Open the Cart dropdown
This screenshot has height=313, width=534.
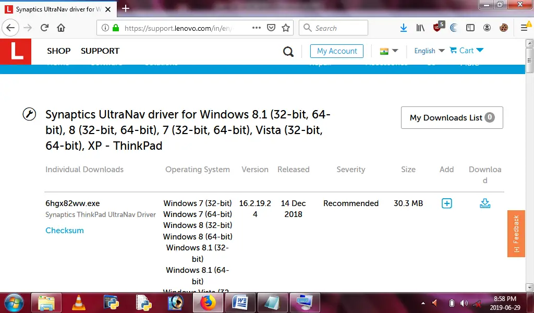coord(467,51)
